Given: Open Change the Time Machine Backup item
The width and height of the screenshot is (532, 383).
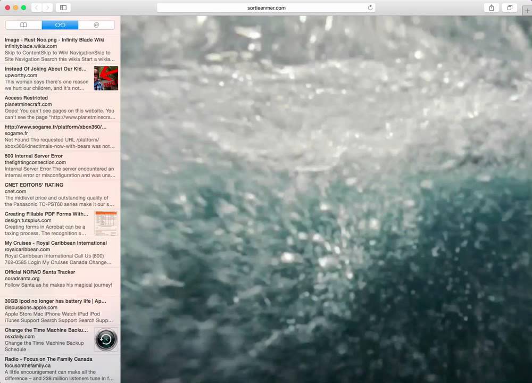Looking at the screenshot, I should click(60, 339).
